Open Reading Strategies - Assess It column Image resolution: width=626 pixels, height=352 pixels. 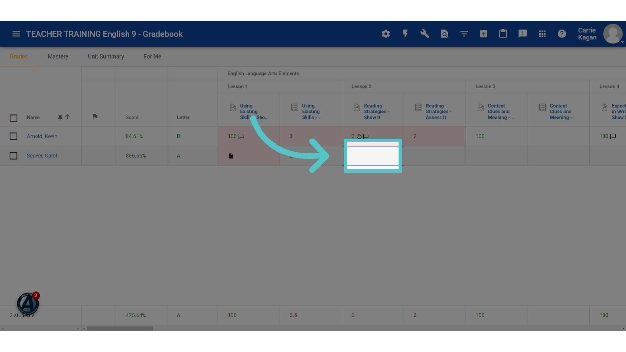pyautogui.click(x=439, y=111)
